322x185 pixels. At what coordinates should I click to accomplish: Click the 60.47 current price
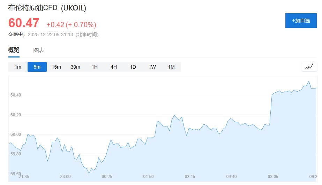click(24, 23)
